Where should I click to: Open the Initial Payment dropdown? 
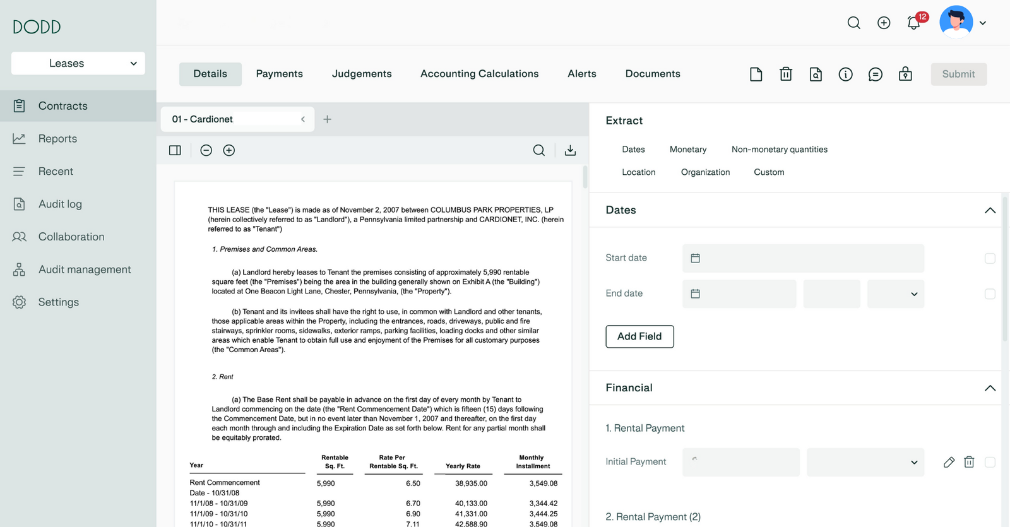click(x=865, y=462)
